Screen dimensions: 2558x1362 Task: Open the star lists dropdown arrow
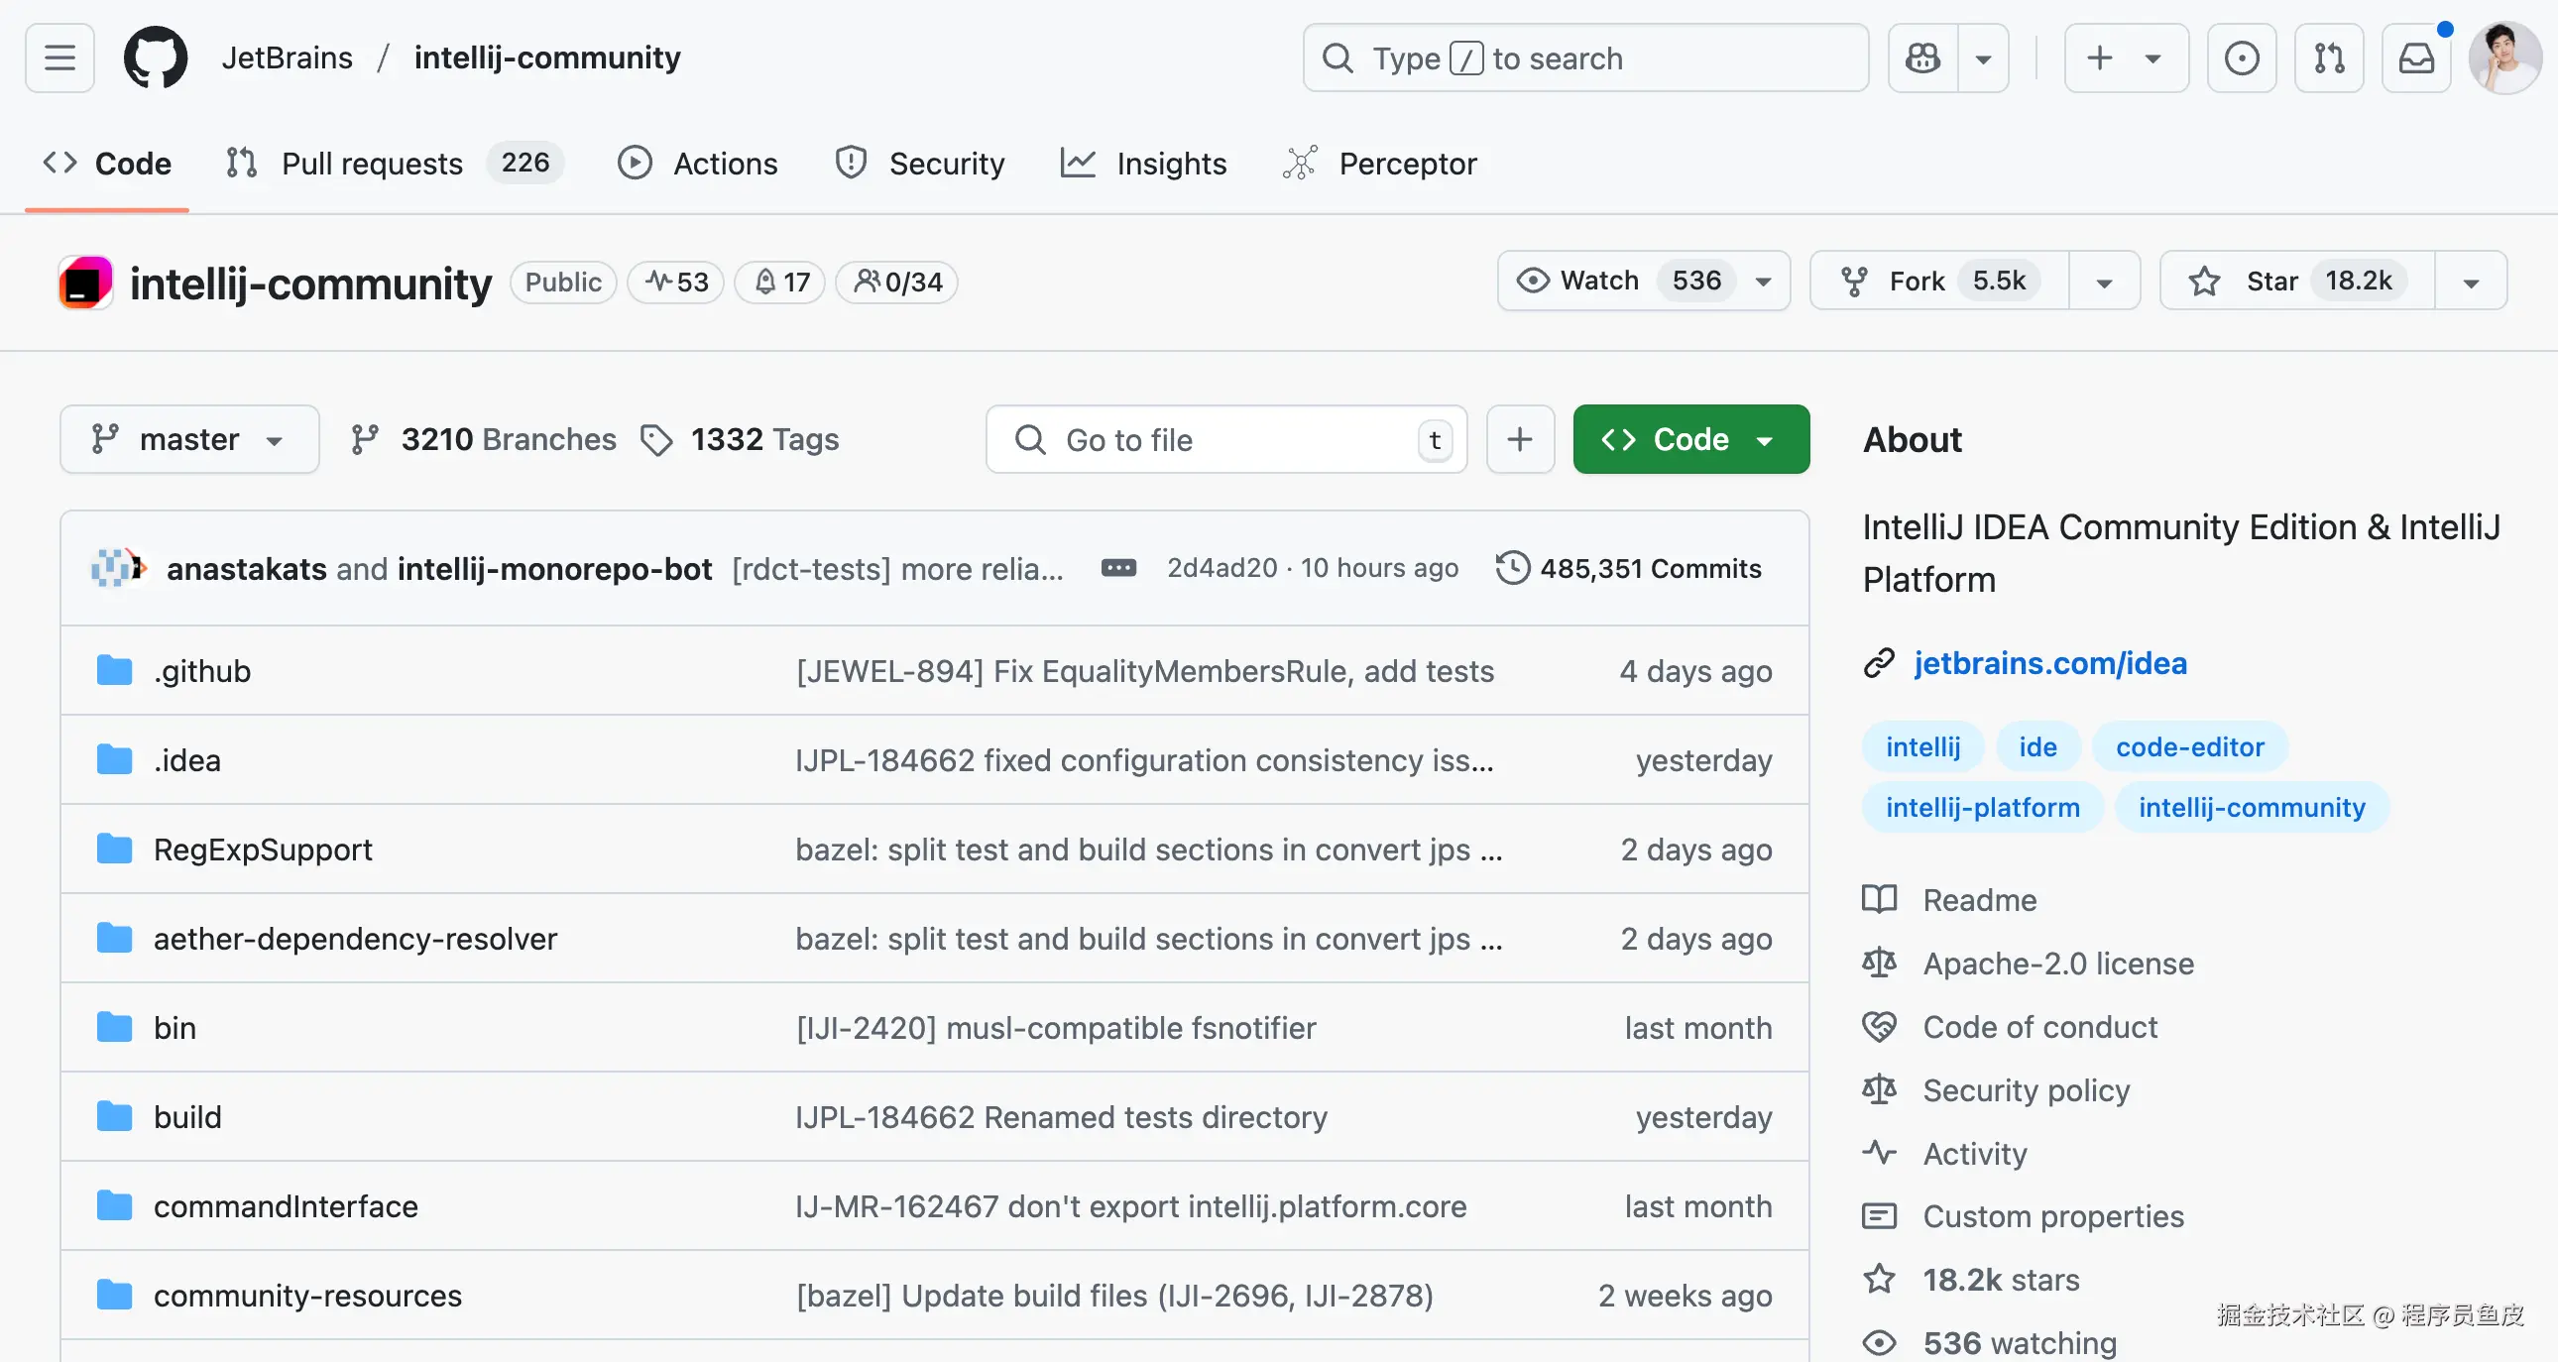coord(2471,281)
